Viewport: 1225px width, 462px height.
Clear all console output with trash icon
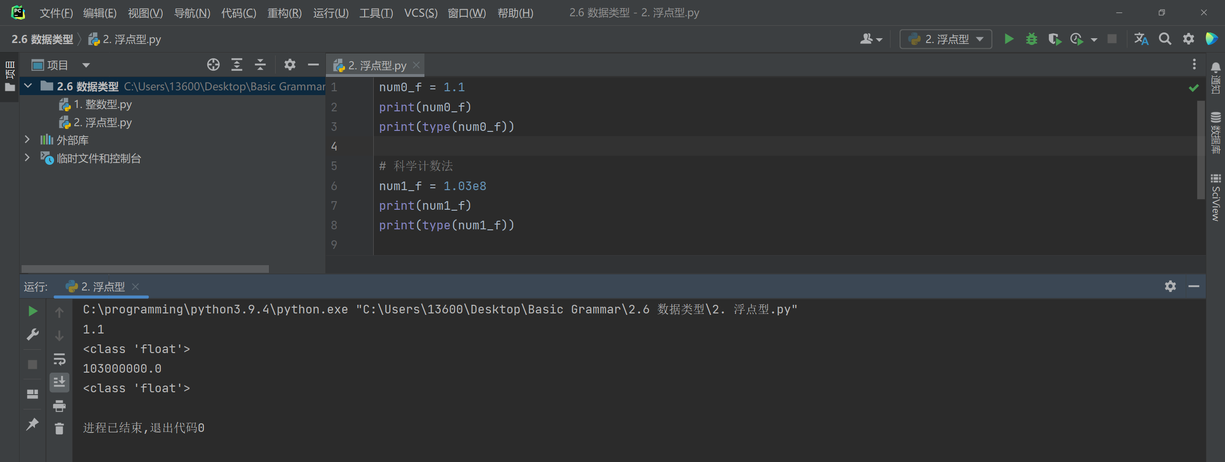59,429
